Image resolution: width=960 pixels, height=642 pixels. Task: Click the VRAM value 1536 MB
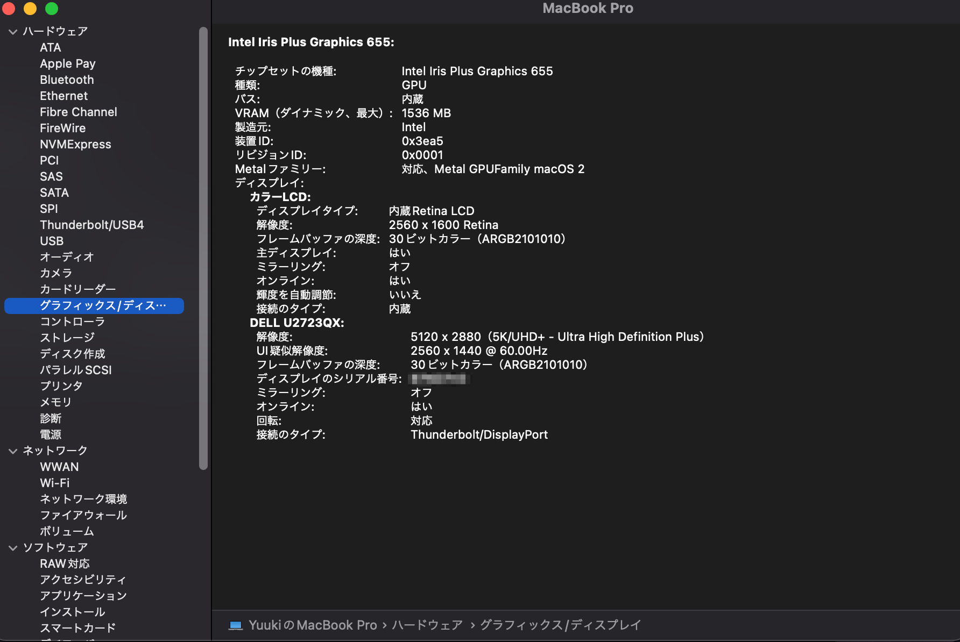tap(426, 113)
